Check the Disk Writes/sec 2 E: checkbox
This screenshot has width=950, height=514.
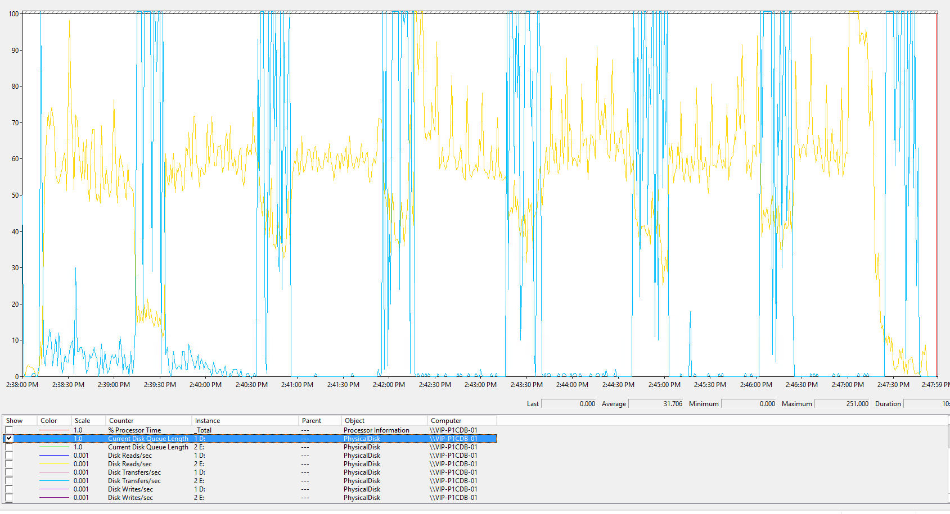pos(9,498)
